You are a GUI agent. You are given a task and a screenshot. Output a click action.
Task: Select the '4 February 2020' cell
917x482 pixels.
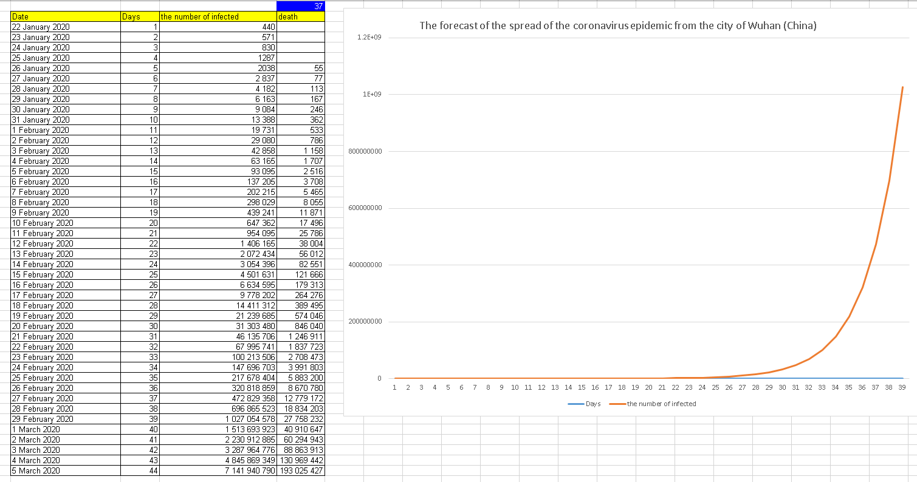[66, 161]
